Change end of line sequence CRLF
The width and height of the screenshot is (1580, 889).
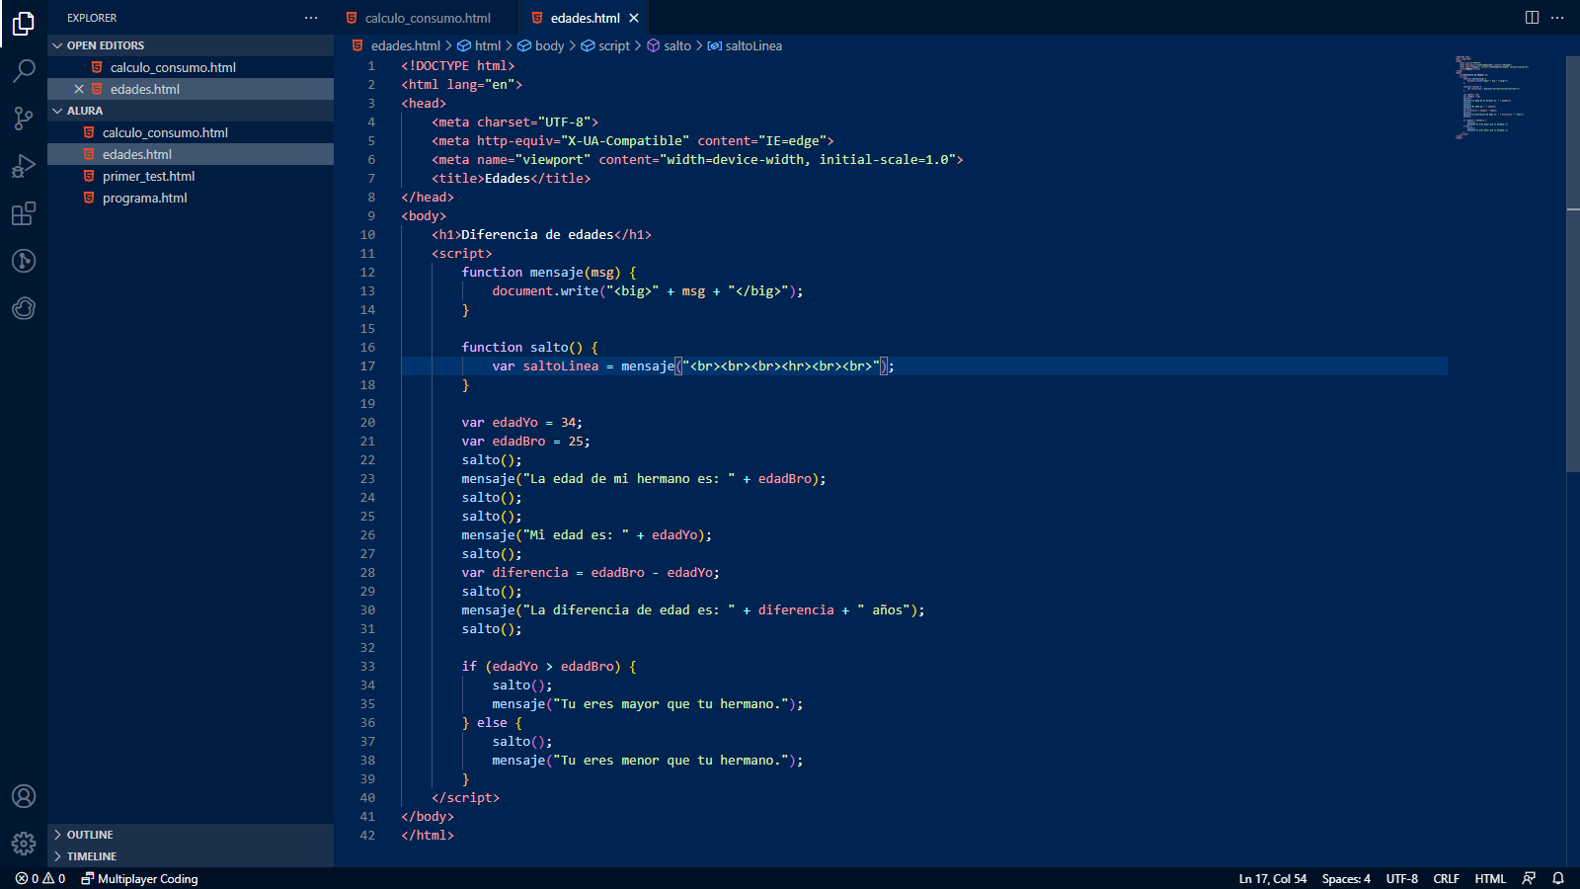(1446, 878)
